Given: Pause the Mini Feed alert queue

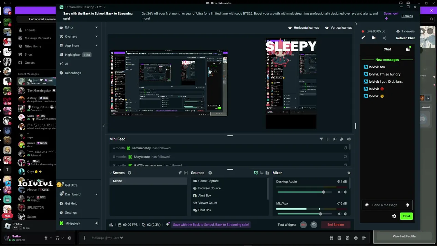Looking at the screenshot, I should coord(328,139).
